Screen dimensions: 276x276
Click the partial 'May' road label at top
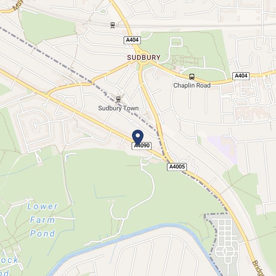click(18, 5)
